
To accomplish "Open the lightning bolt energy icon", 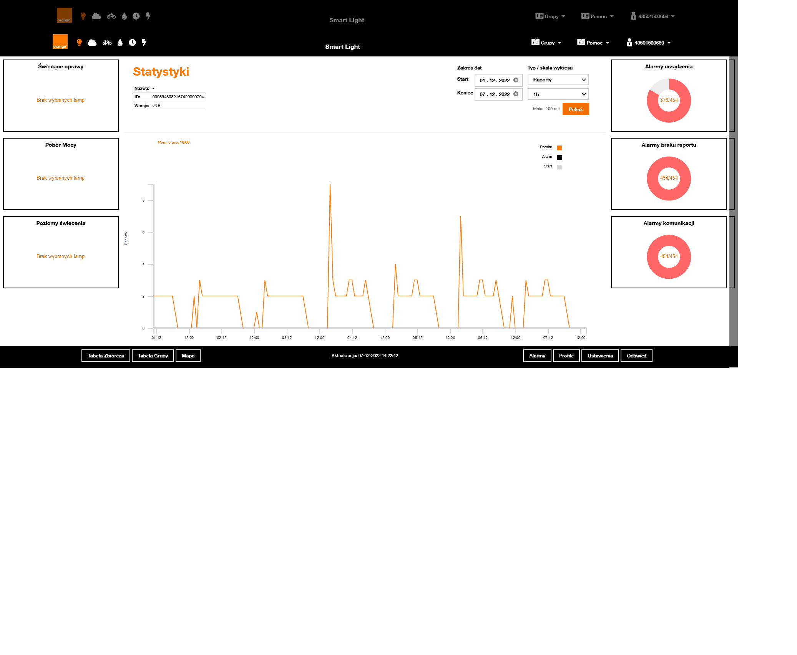I will coord(144,42).
